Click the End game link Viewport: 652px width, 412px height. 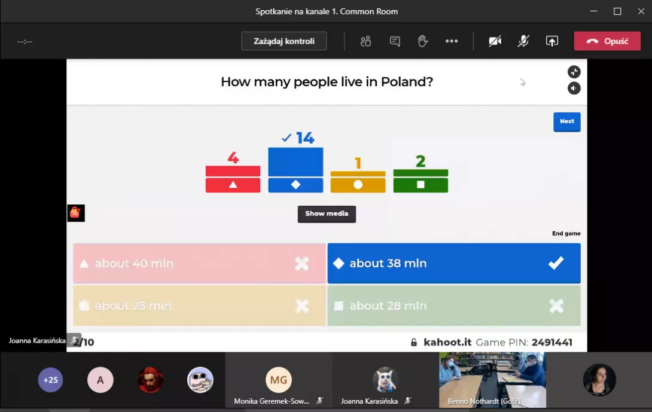[566, 234]
